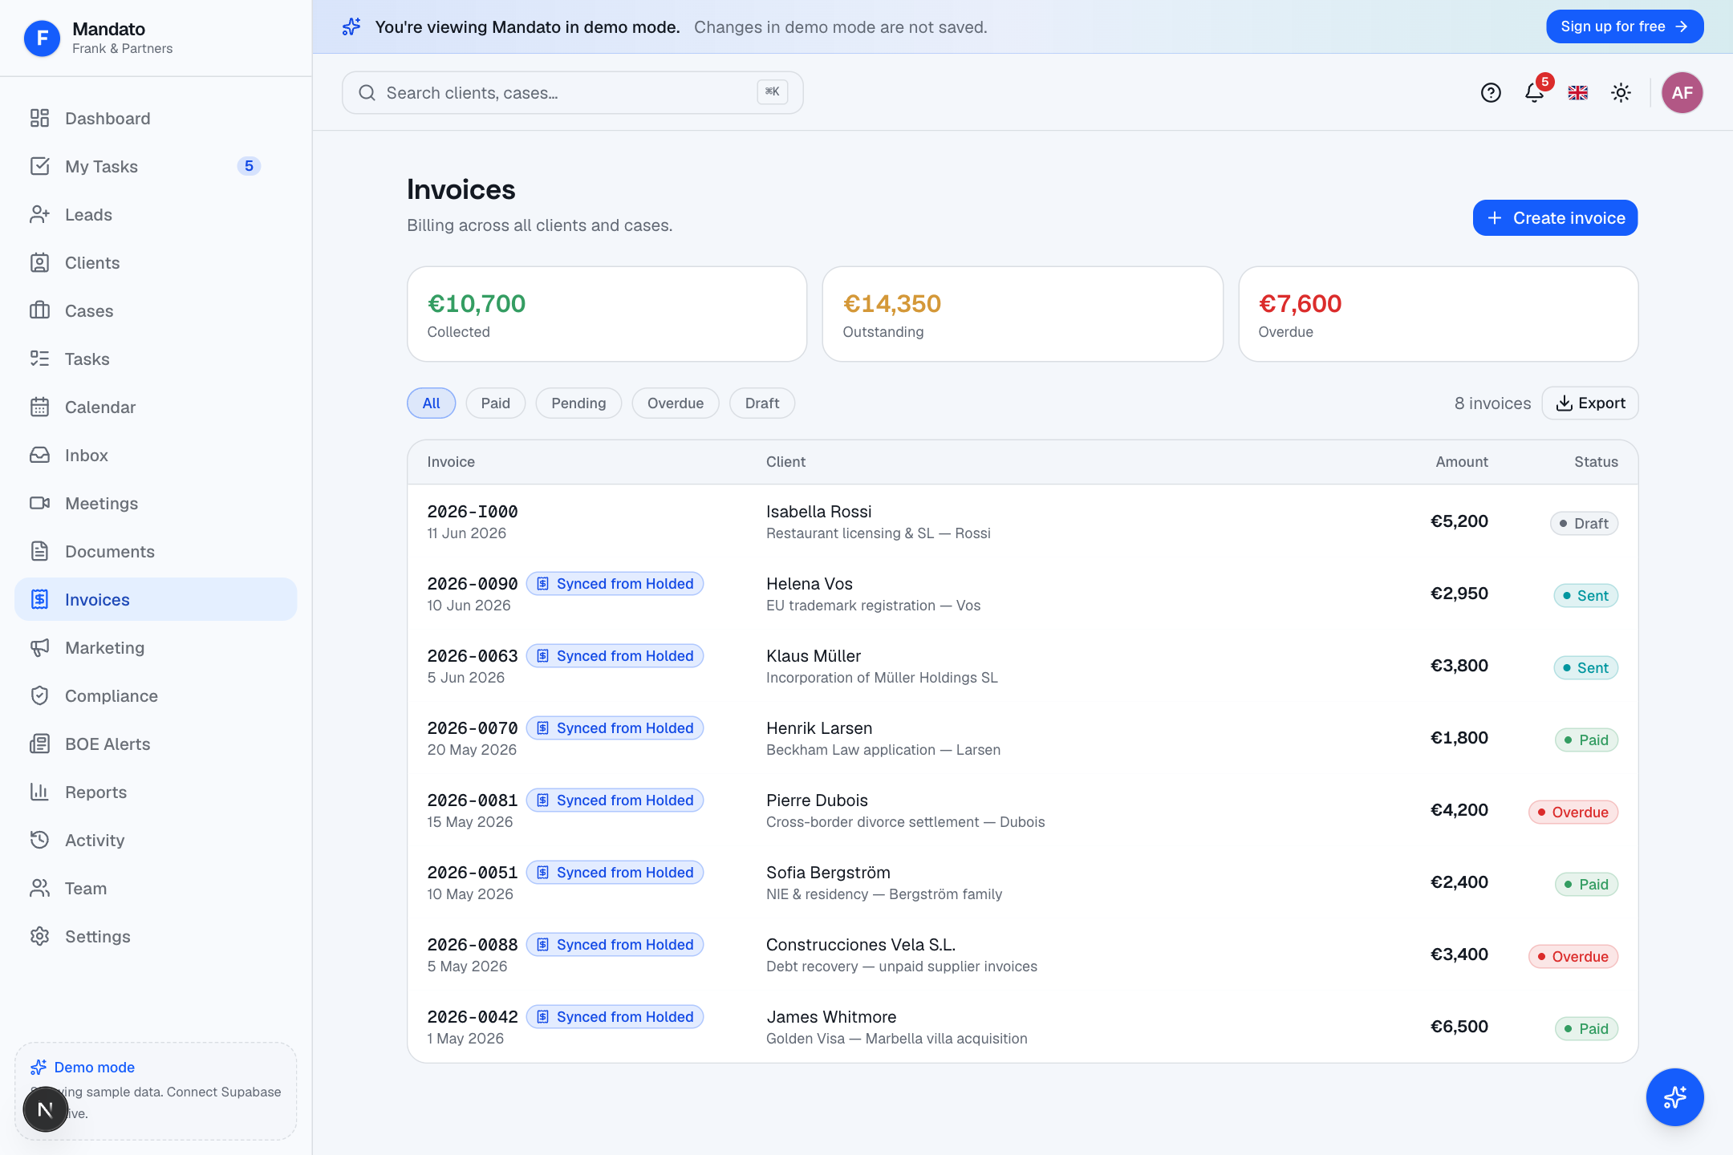Open Leads via its person-plus icon

click(39, 214)
